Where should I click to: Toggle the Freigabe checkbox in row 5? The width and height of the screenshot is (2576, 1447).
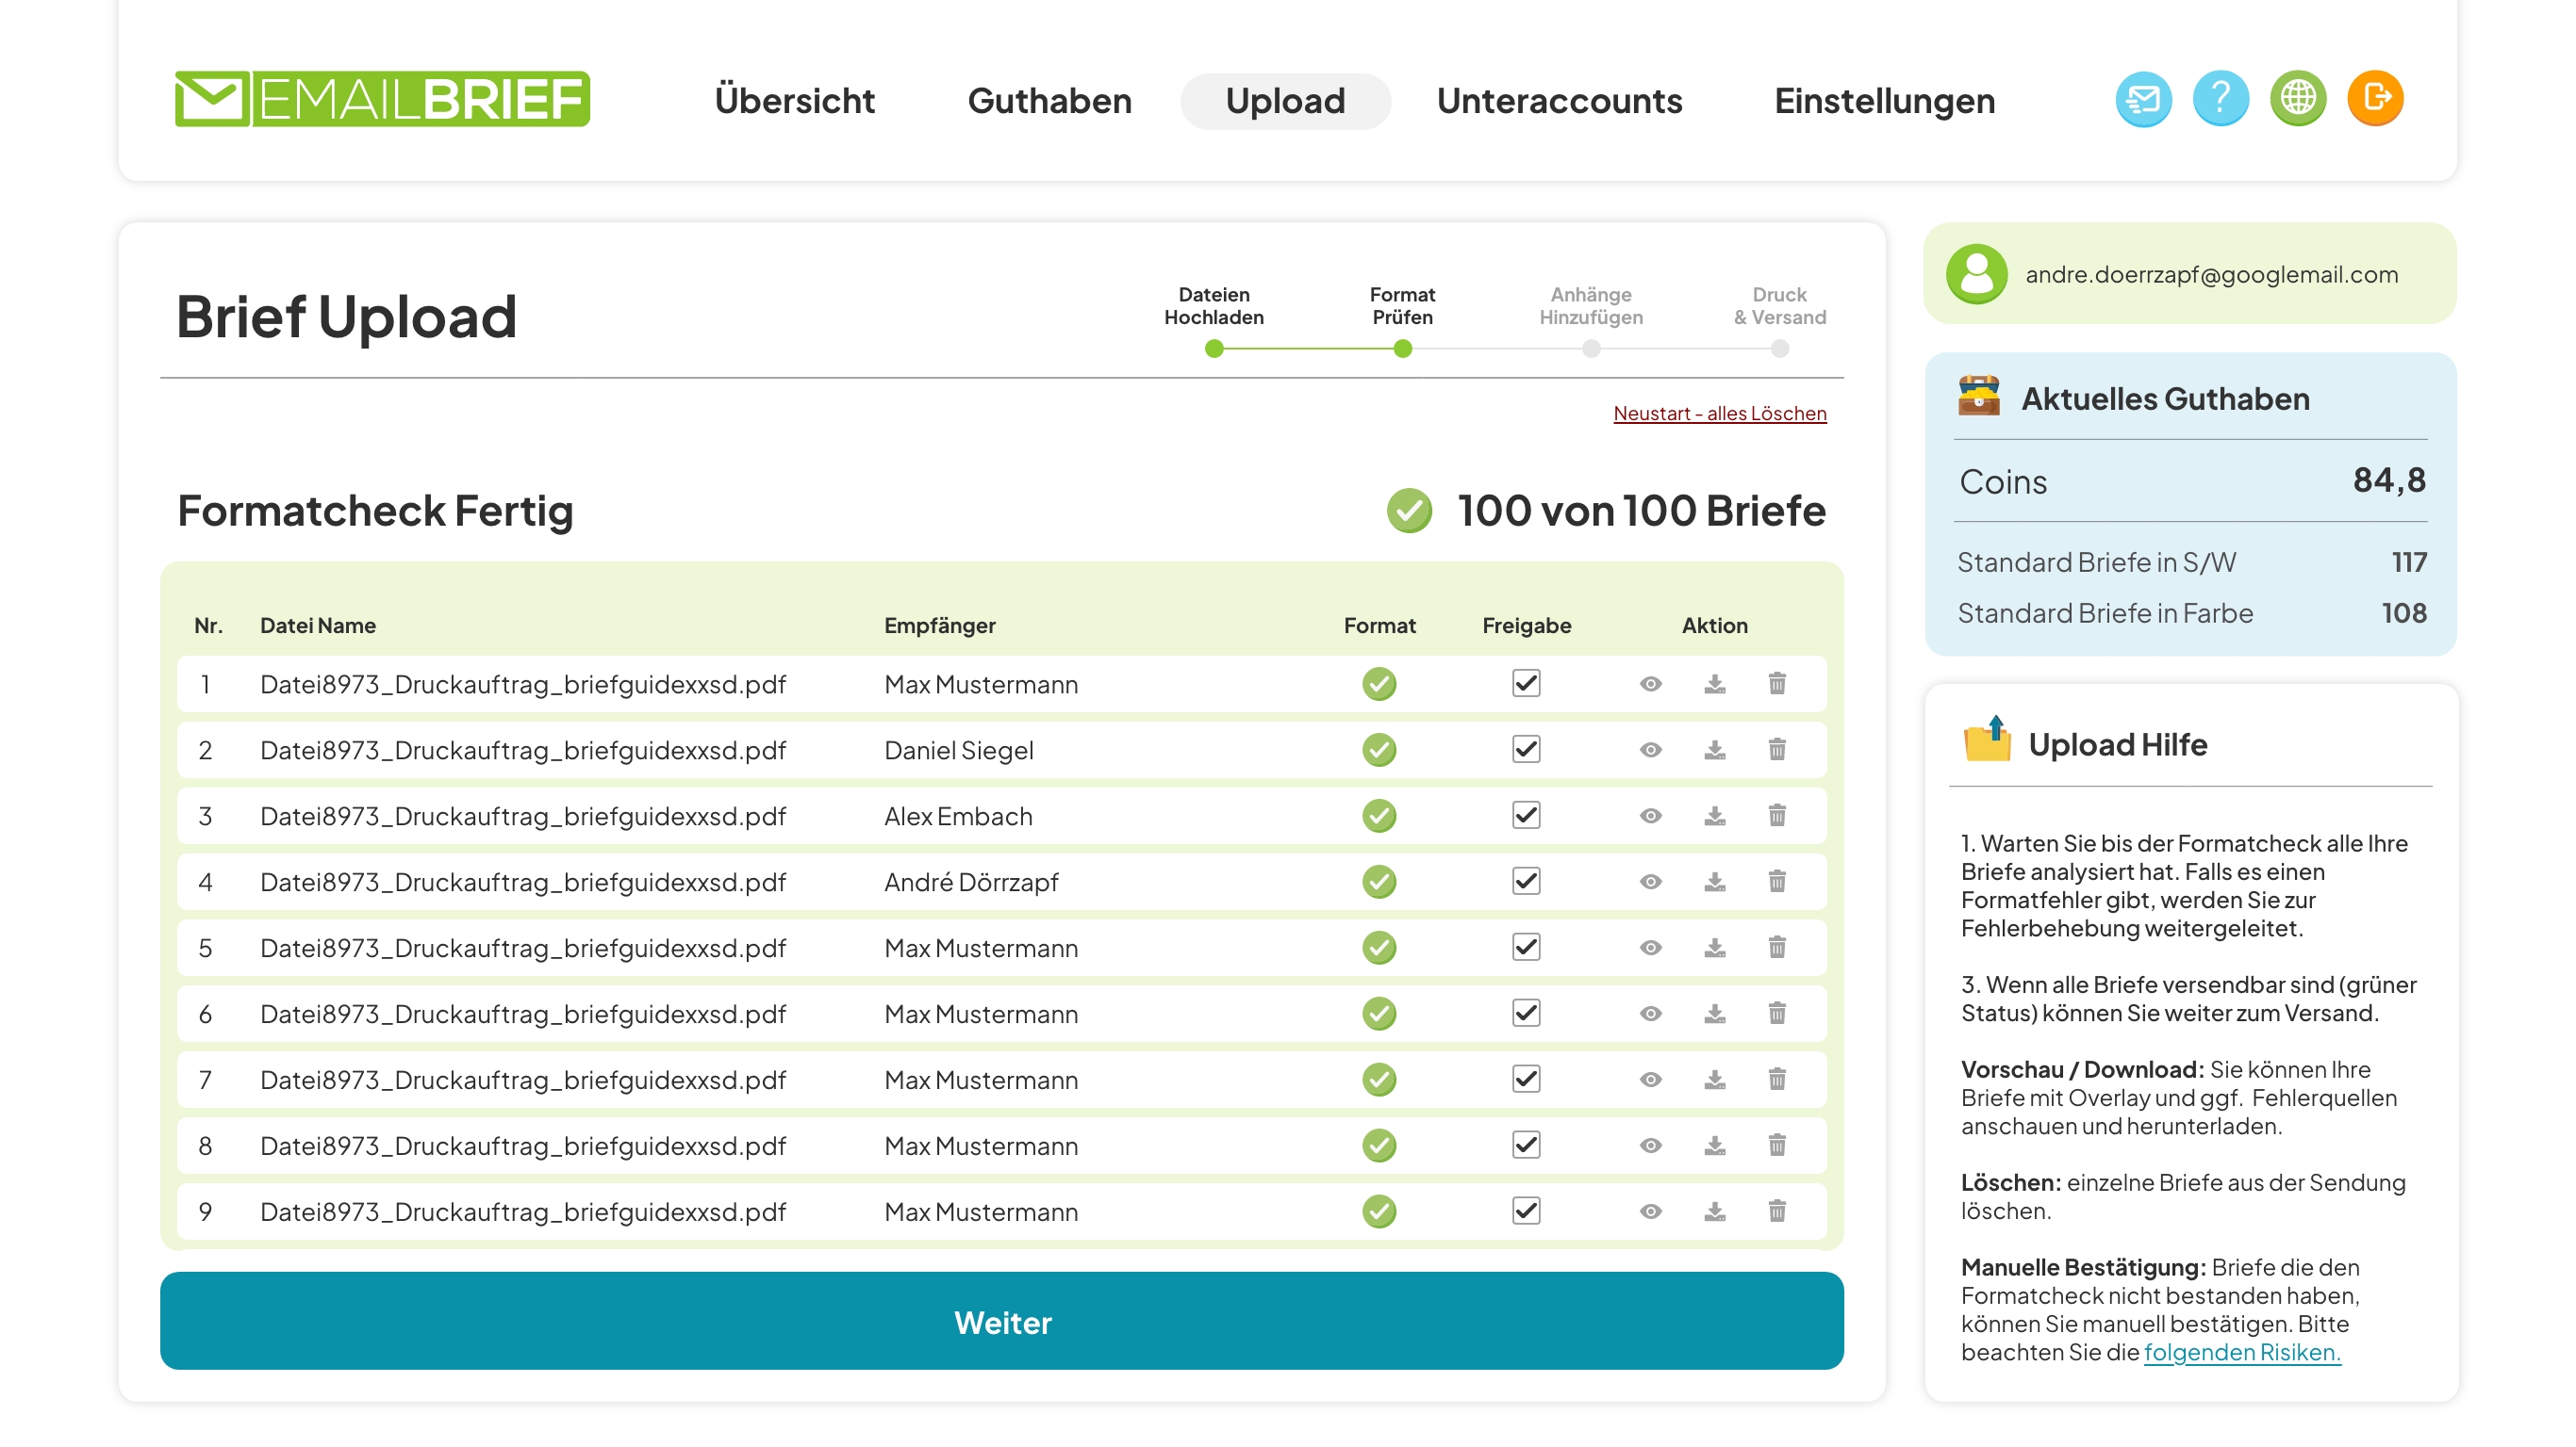[x=1525, y=948]
